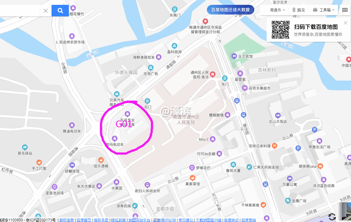The image size is (351, 222).
Task: Open the feedback chat bubble icon
Action: [x=345, y=10]
